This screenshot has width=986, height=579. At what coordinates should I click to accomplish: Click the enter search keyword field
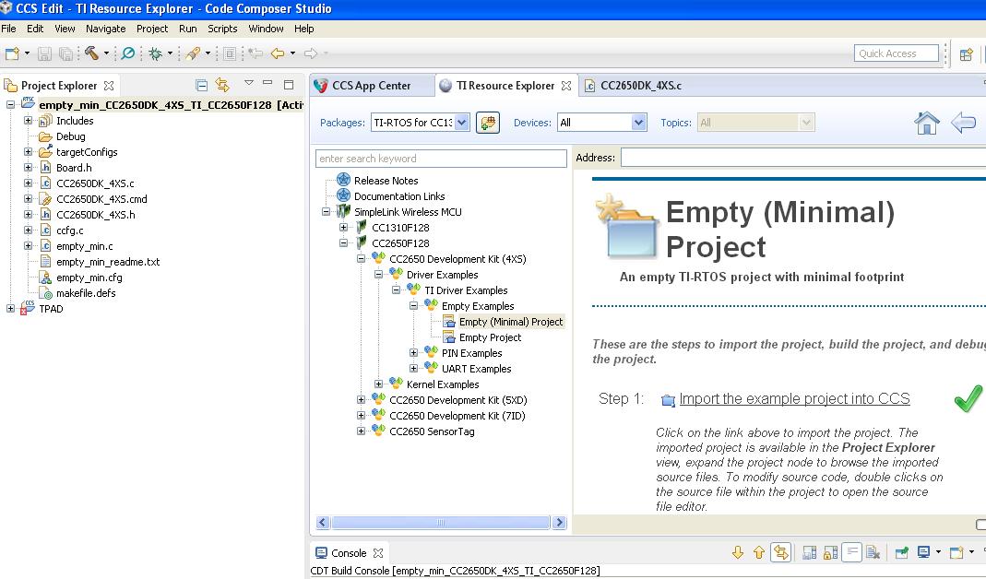(441, 159)
